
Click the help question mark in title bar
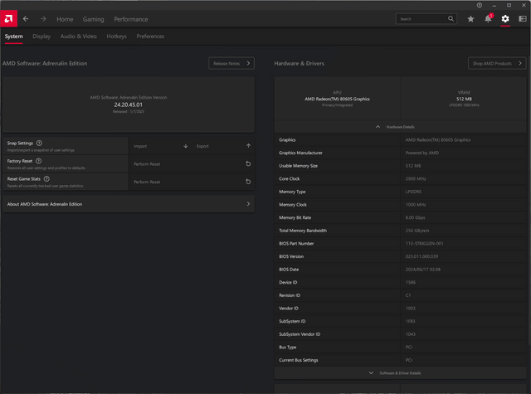coord(480,5)
